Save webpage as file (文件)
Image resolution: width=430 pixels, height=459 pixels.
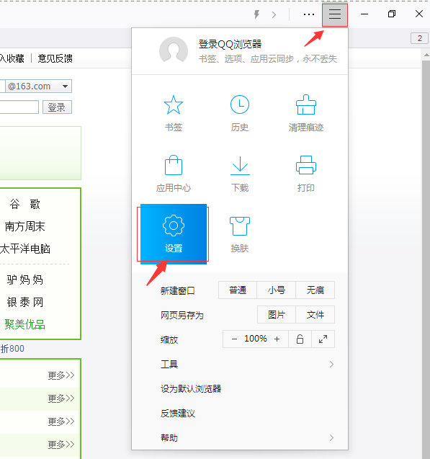315,315
